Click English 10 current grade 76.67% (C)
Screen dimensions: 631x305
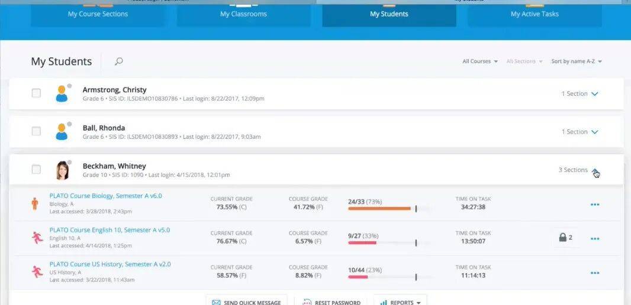[x=231, y=241]
